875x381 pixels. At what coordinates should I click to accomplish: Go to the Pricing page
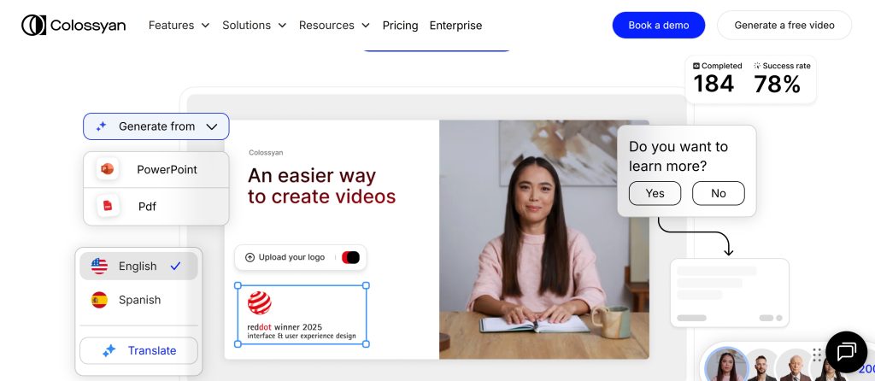tap(400, 26)
